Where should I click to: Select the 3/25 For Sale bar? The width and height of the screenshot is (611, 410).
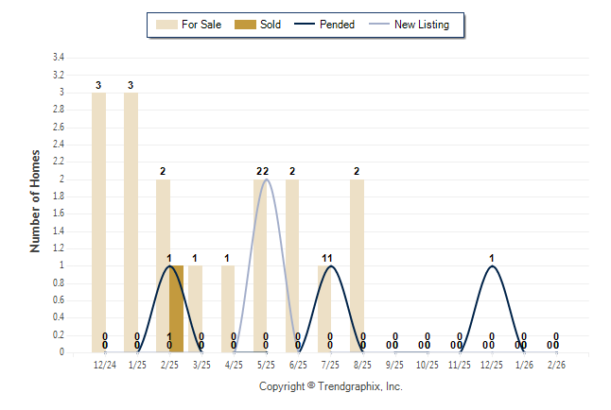tap(196, 309)
